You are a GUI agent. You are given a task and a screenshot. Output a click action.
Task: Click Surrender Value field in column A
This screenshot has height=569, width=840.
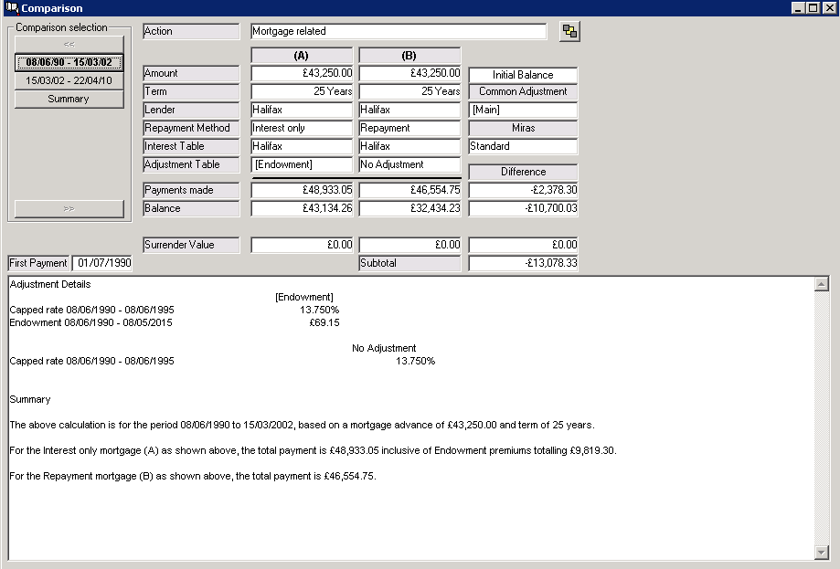pos(302,245)
